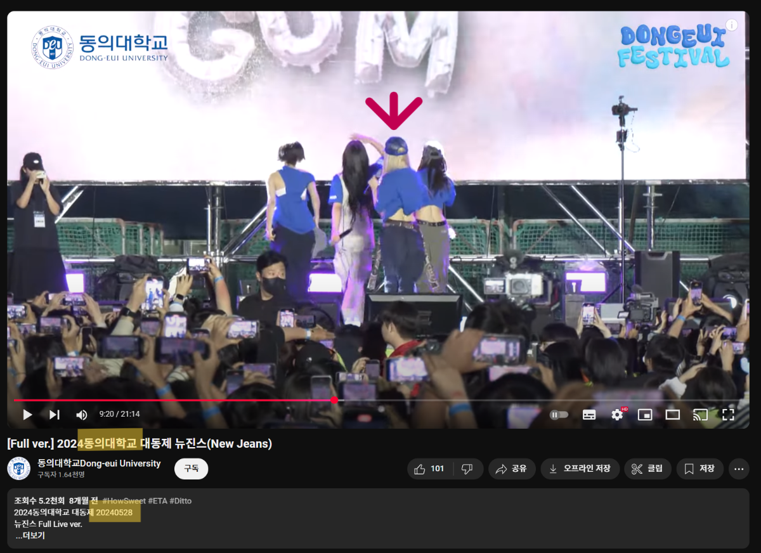Like the video with thumbs up
Viewport: 761px width, 553px height.
429,469
